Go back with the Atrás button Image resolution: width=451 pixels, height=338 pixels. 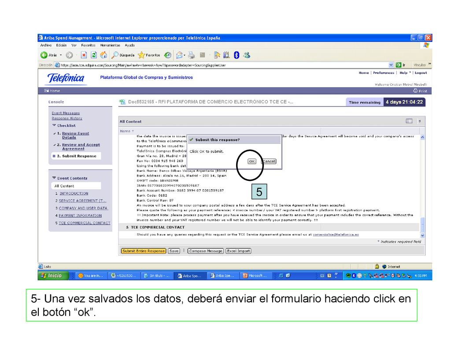48,55
